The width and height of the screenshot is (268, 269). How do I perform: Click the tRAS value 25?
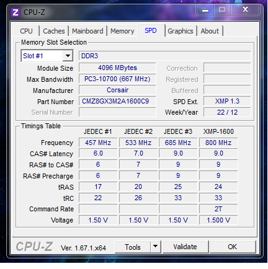[x=178, y=187]
